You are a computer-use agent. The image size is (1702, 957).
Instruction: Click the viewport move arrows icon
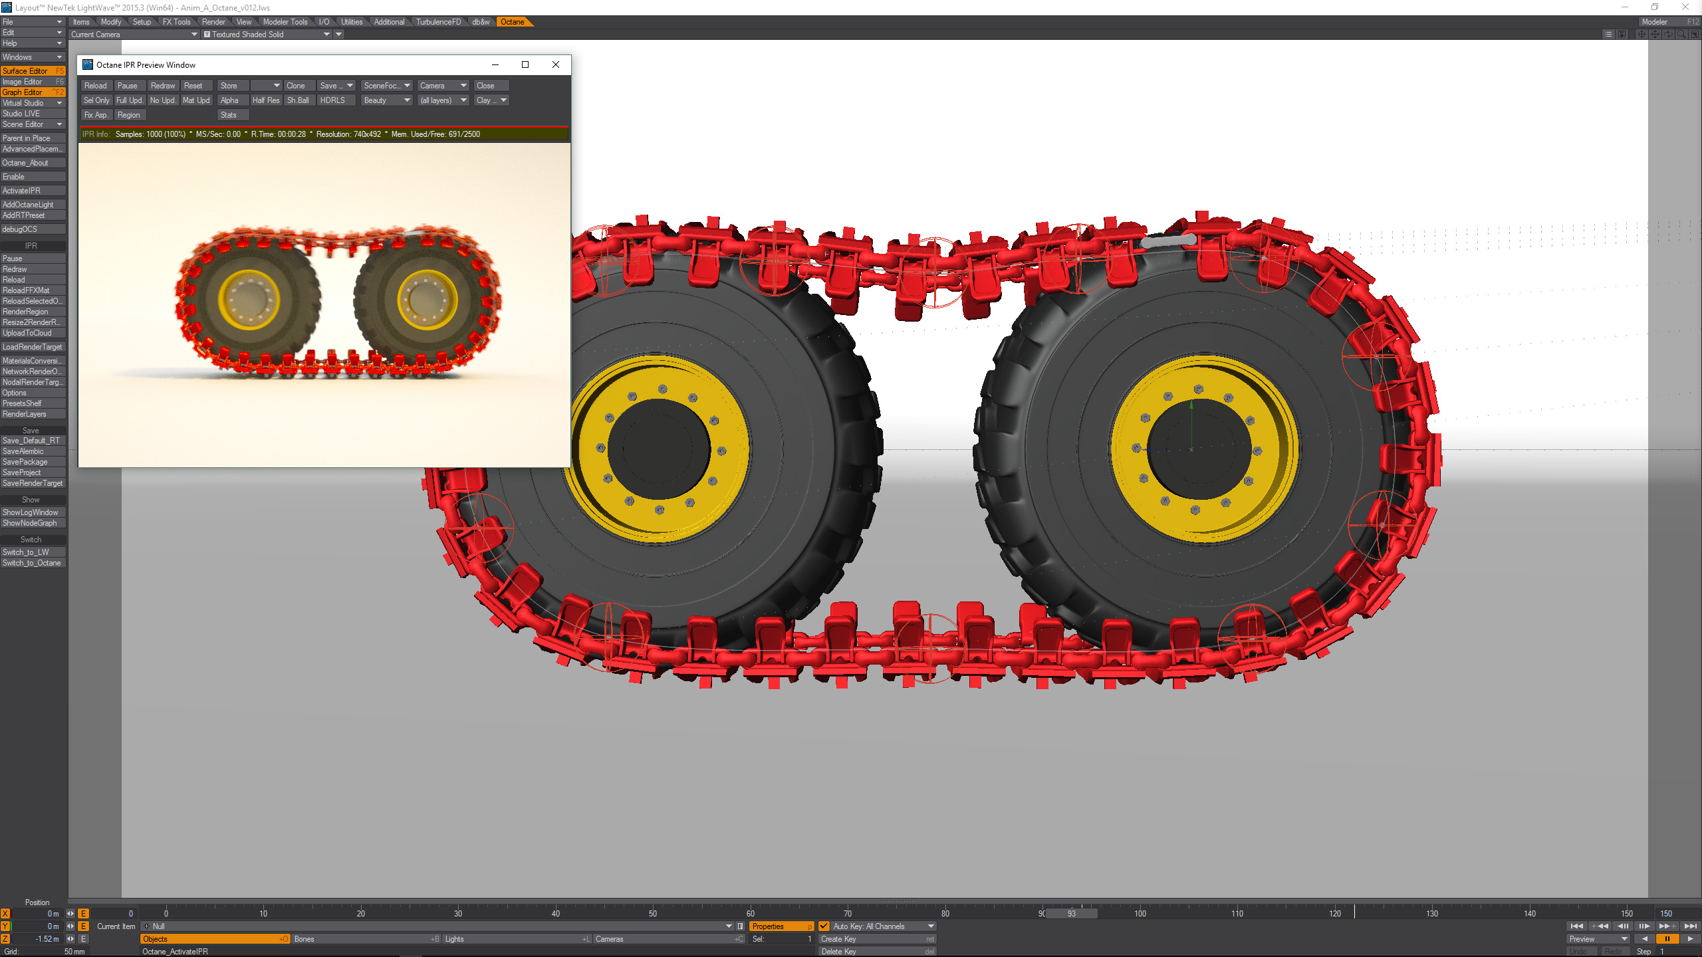(x=1655, y=35)
